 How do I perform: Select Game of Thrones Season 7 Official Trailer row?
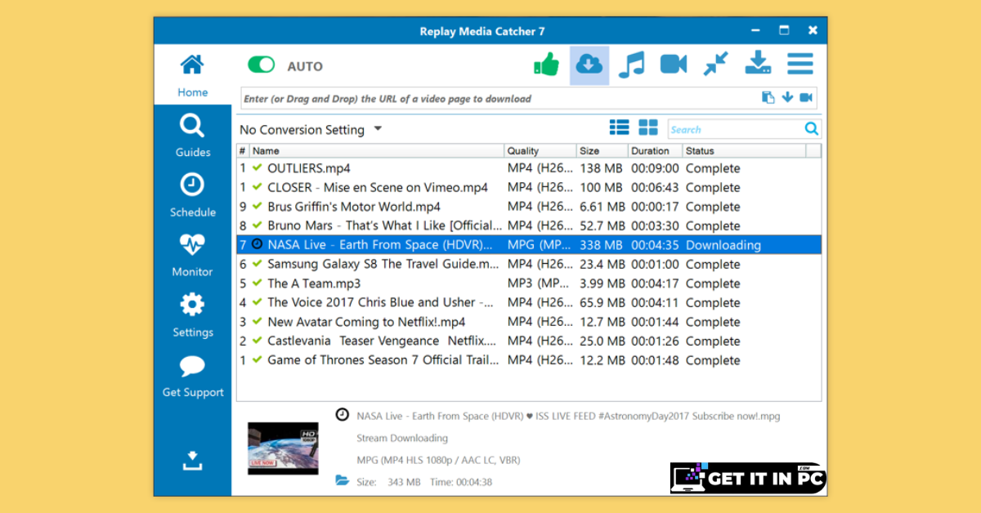pos(529,360)
